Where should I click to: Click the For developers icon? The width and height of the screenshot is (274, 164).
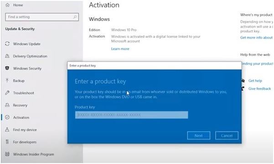click(x=7, y=142)
